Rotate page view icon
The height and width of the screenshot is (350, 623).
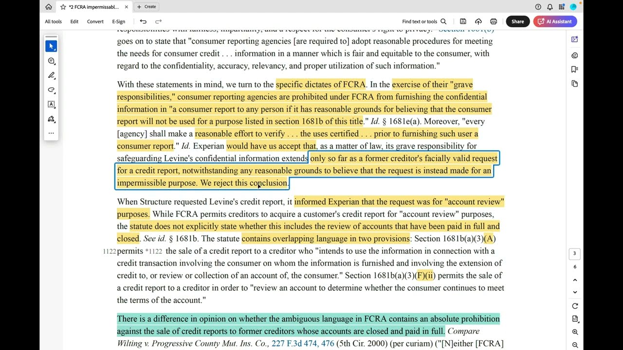click(x=575, y=306)
